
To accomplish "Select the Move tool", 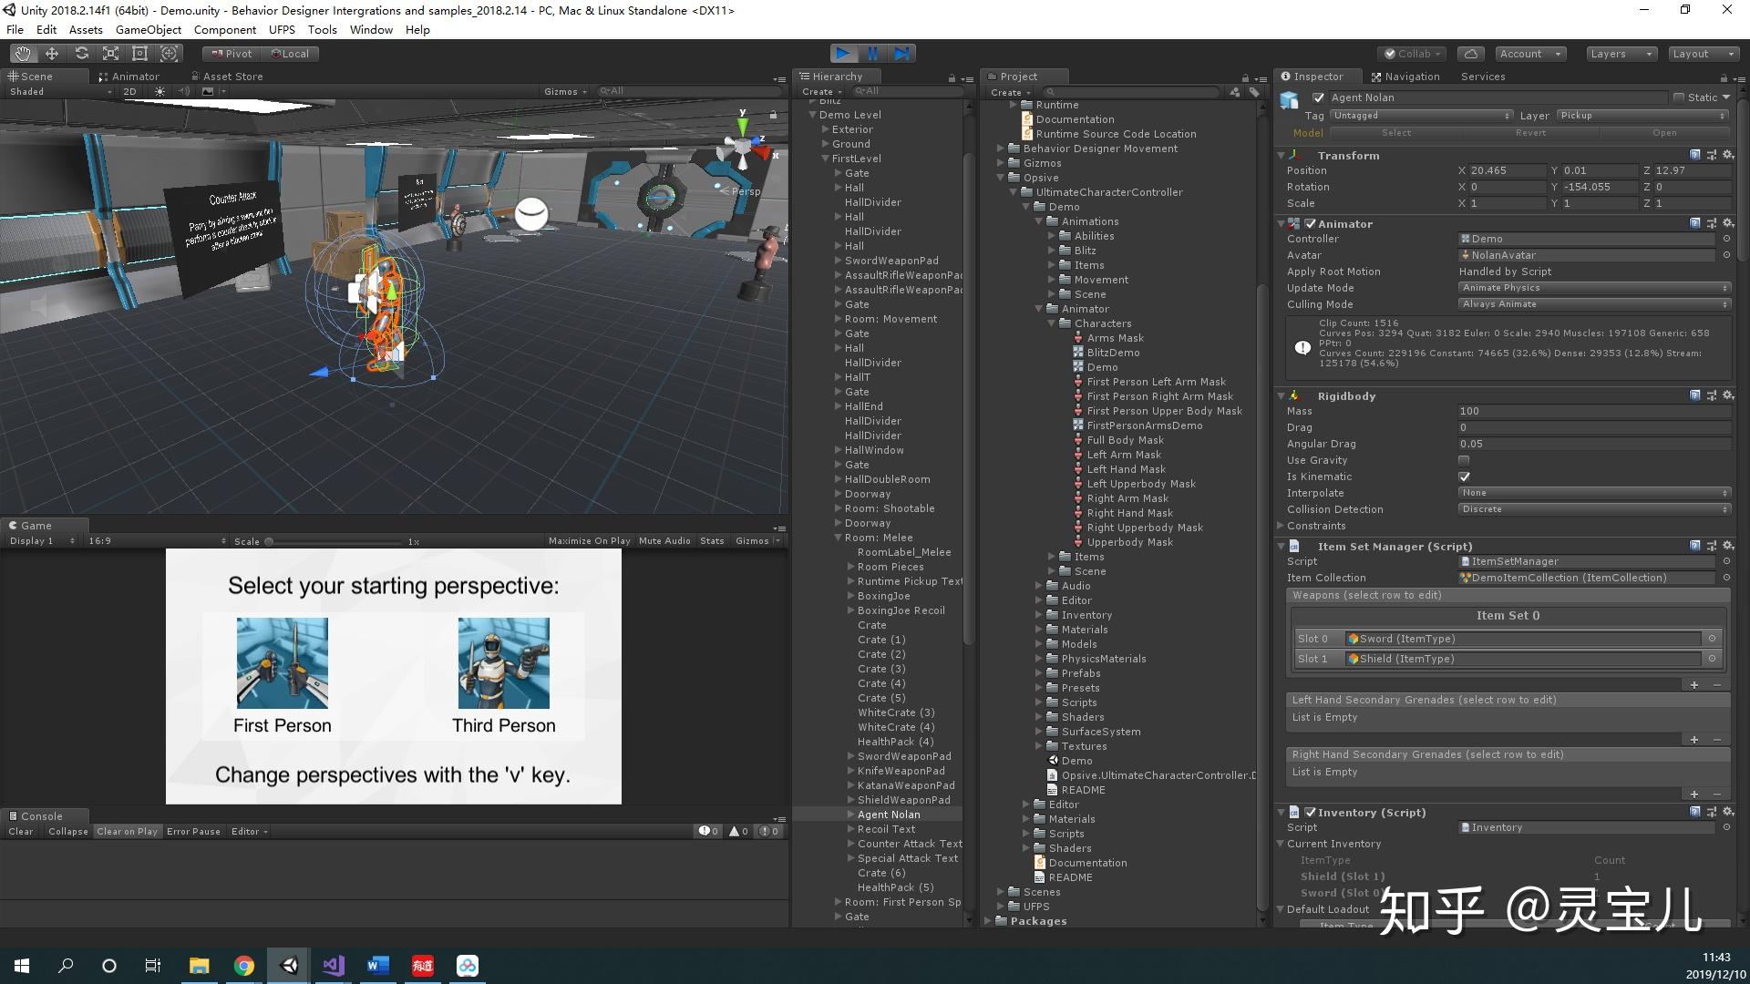I will 52,54.
